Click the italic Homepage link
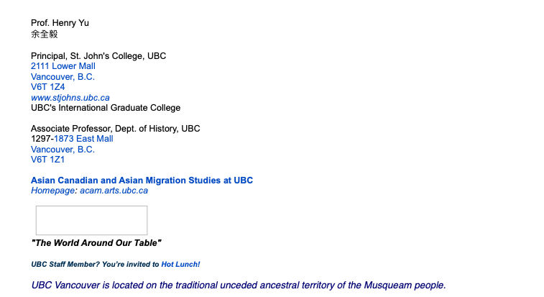The height and width of the screenshot is (297, 544). pos(52,191)
